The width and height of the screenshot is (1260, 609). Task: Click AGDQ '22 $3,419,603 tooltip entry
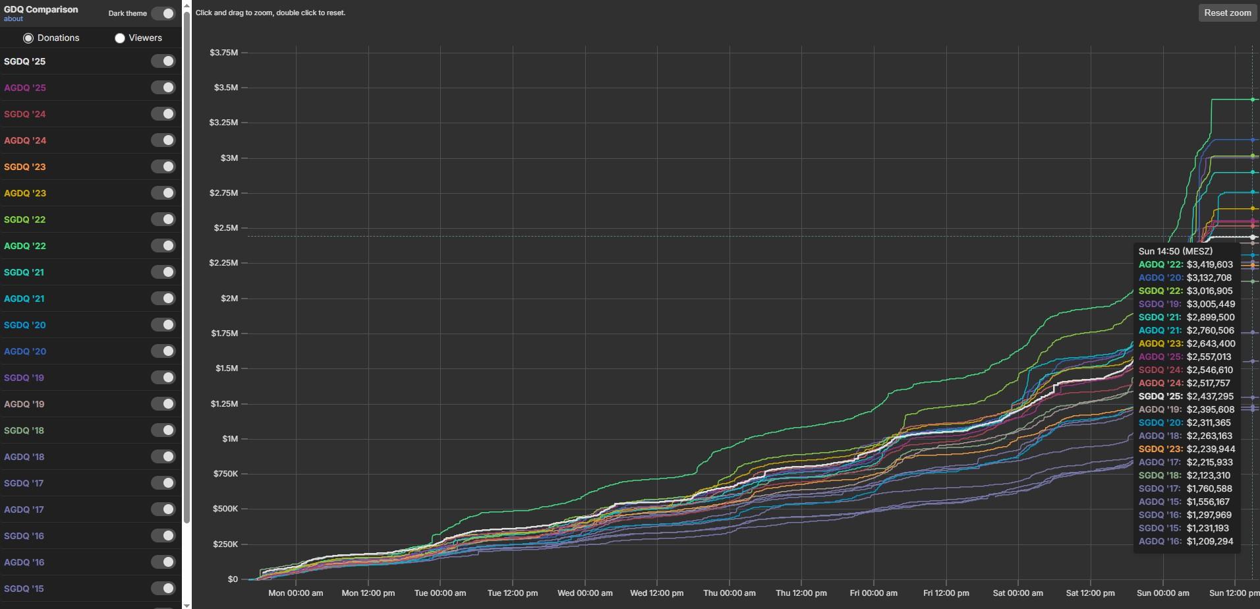[1186, 264]
